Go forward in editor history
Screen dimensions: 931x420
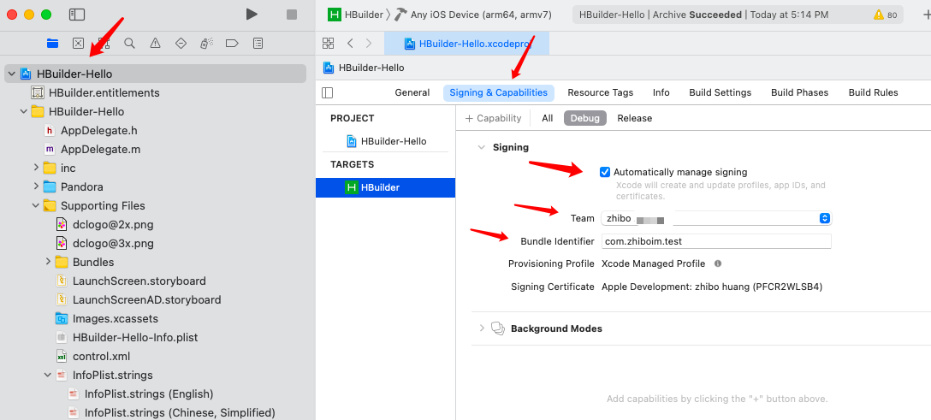coord(369,43)
